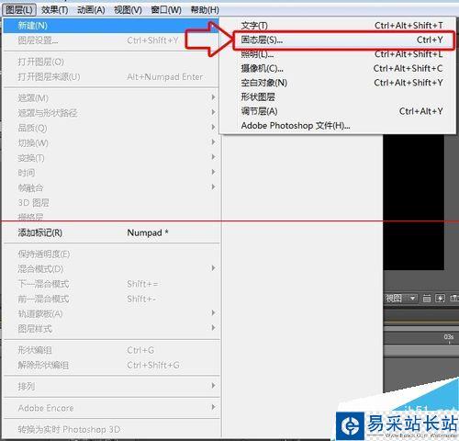Expand the 轨道蒙板(A) submenu
459x441 pixels.
click(111, 313)
